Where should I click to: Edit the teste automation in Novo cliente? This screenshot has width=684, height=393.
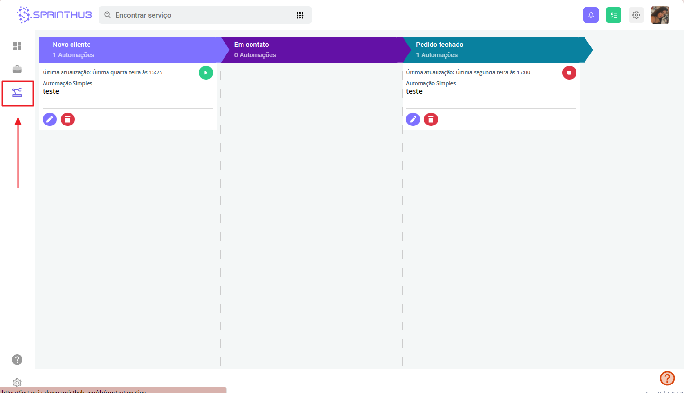pyautogui.click(x=50, y=119)
